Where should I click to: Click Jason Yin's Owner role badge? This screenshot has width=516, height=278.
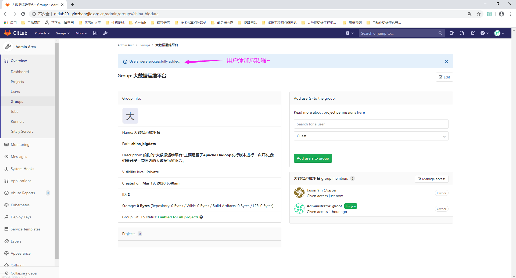pos(441,193)
